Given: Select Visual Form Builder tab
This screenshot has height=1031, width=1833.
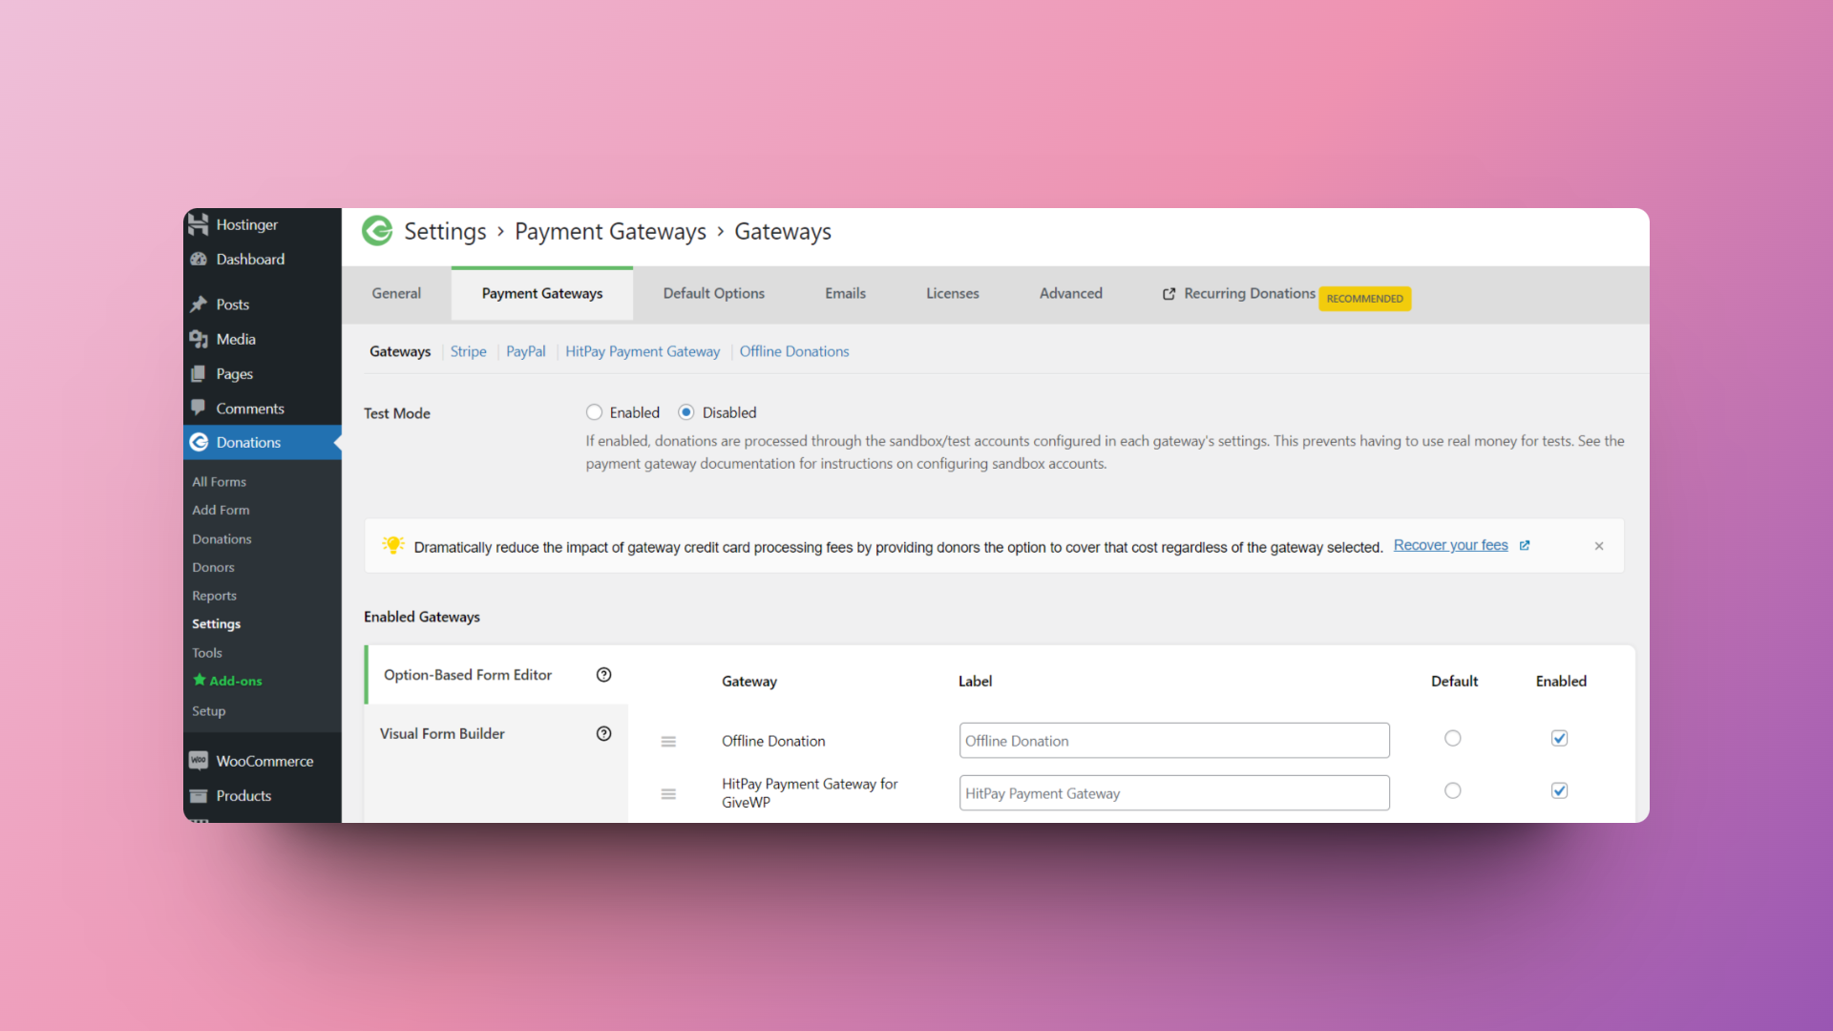Looking at the screenshot, I should [496, 733].
